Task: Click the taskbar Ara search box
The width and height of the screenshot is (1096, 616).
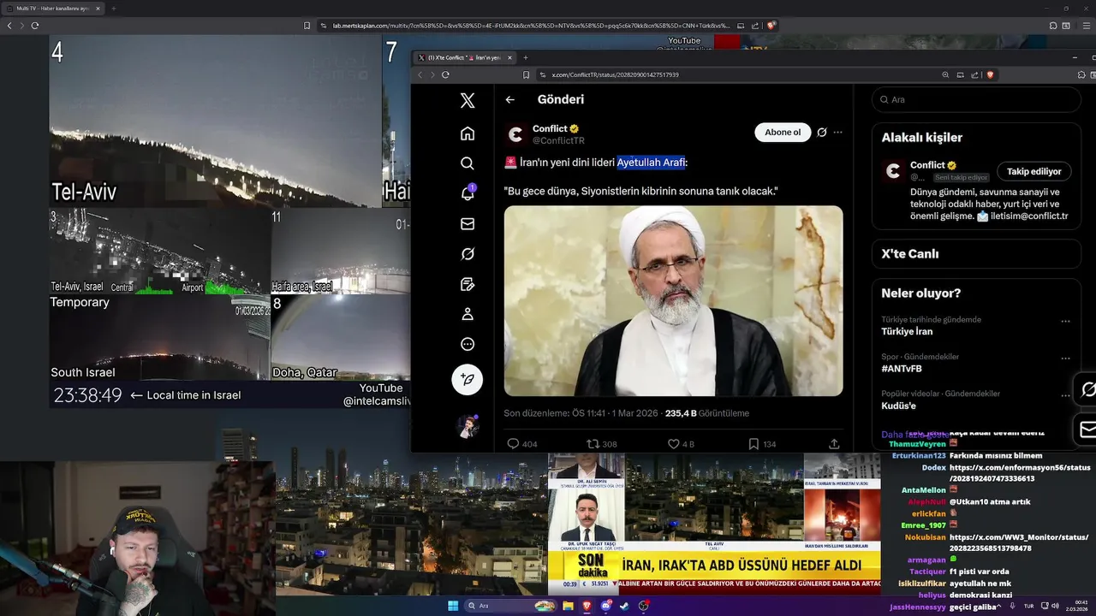Action: point(509,606)
